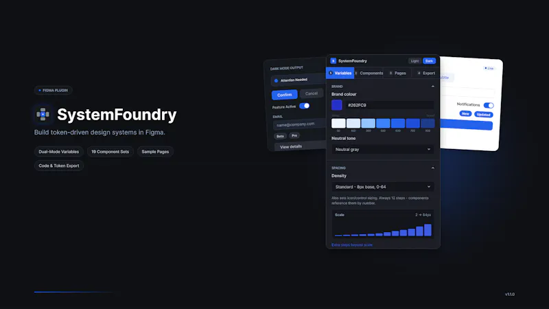Toggle the Feature Active switch
Image resolution: width=549 pixels, height=309 pixels.
pos(304,106)
